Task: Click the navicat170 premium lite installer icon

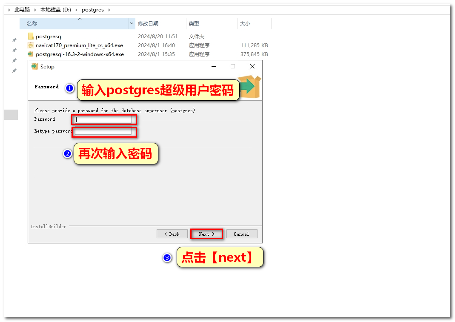Action: [30, 45]
